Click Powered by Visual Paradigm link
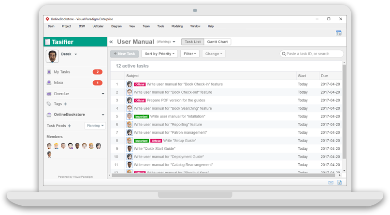The image size is (390, 215). tap(75, 177)
